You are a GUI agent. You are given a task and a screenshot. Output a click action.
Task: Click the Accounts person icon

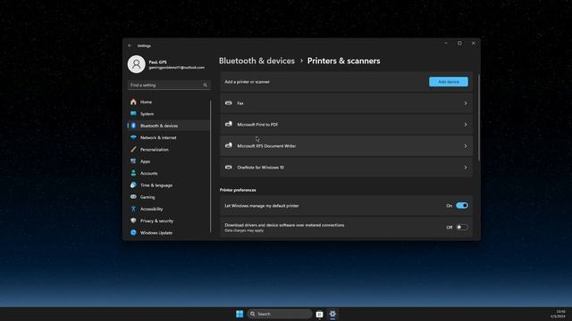[133, 173]
